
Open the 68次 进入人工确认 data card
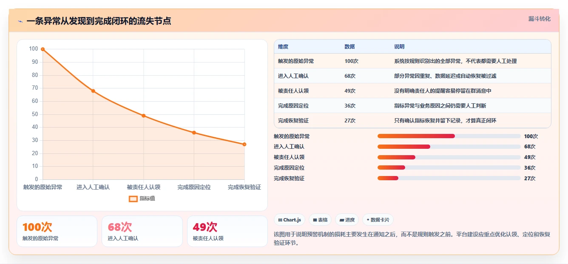tap(142, 231)
